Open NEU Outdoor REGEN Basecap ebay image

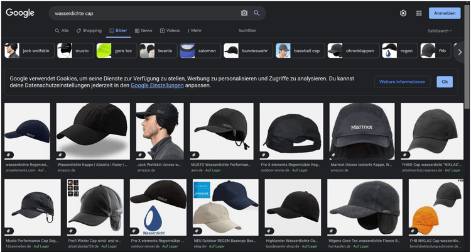click(x=225, y=207)
